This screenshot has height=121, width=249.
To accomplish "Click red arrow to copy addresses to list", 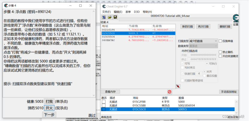I will [178, 86].
